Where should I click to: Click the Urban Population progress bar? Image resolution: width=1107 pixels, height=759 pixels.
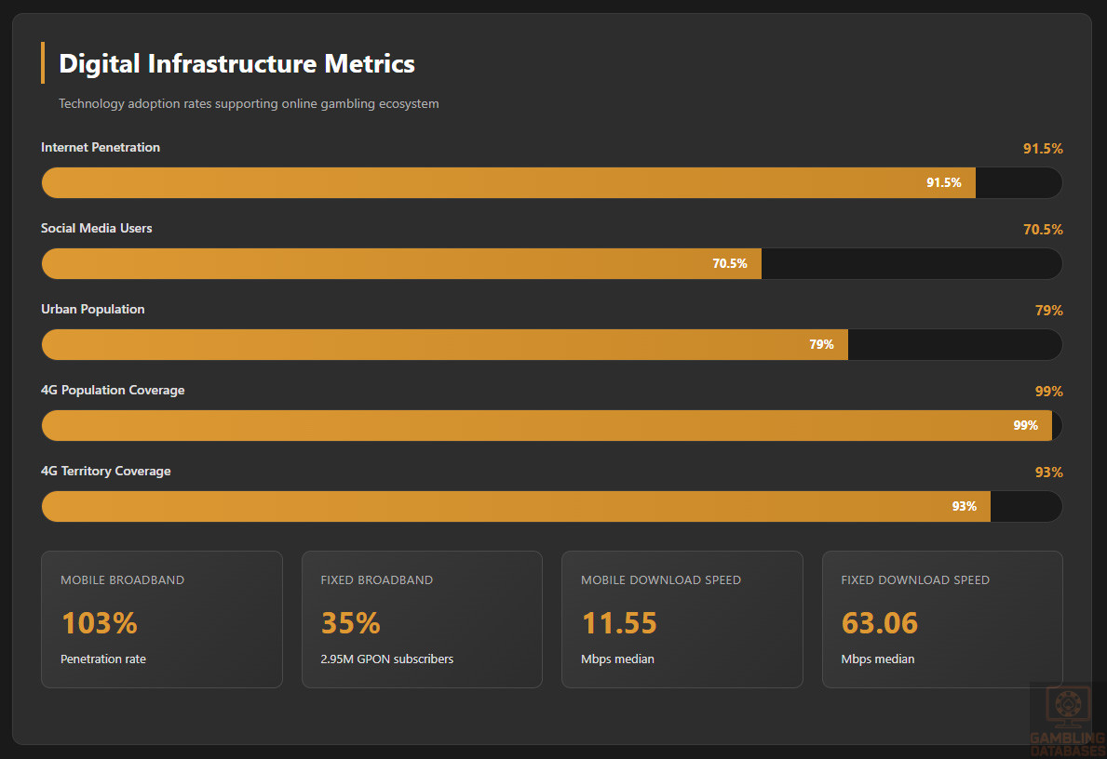(551, 345)
